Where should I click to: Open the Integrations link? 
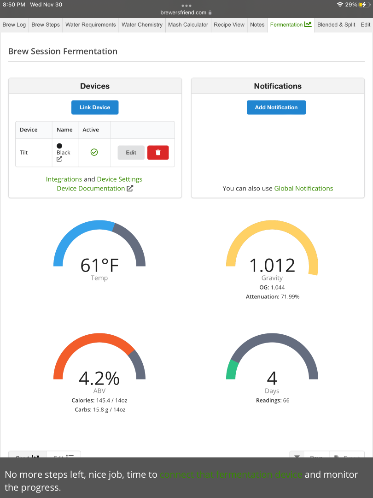pyautogui.click(x=64, y=179)
